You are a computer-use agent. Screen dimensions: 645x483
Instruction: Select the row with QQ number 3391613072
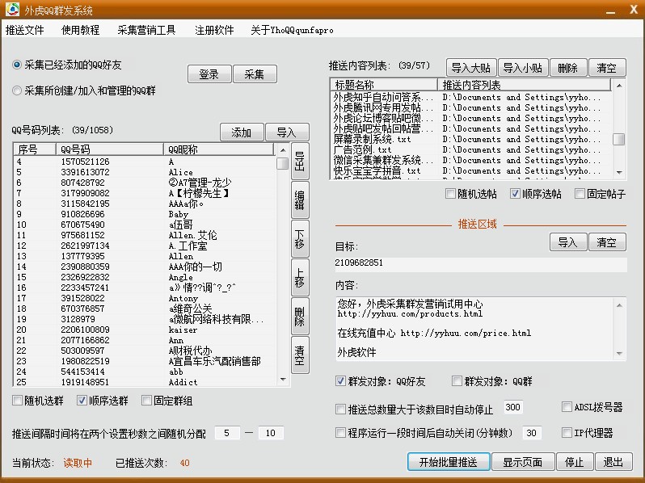pos(145,172)
